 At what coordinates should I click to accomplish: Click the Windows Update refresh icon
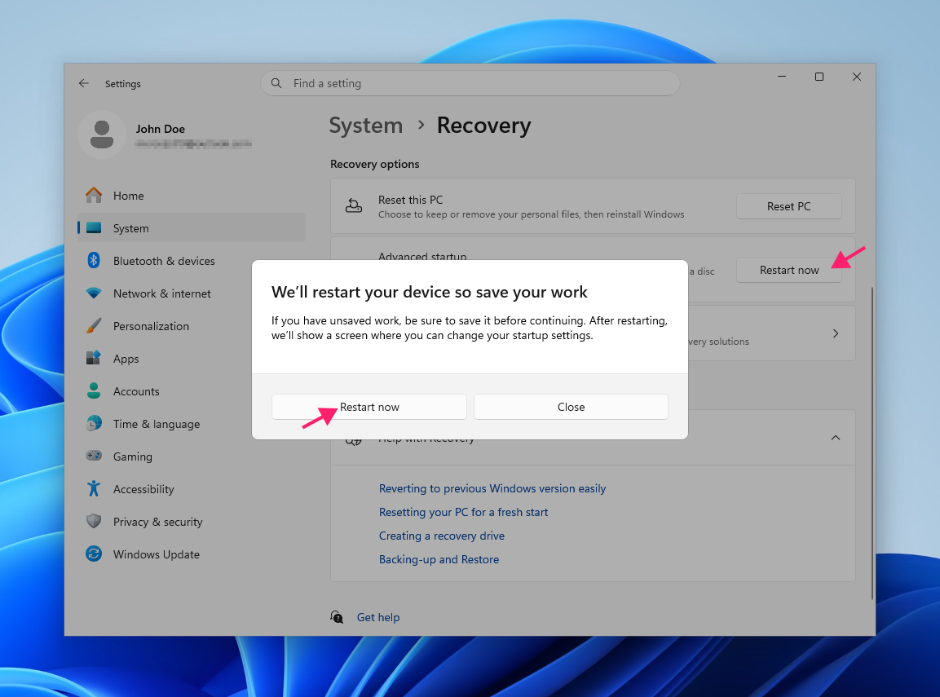tap(94, 554)
